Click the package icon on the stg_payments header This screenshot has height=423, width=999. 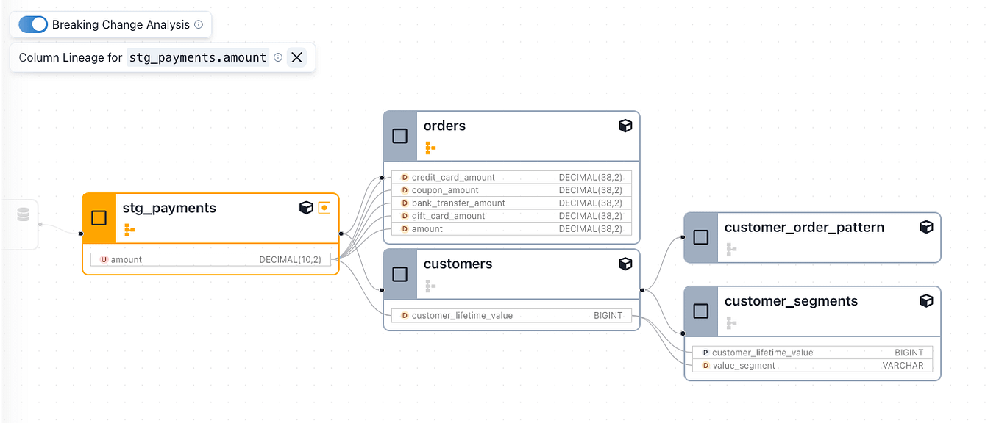point(307,207)
